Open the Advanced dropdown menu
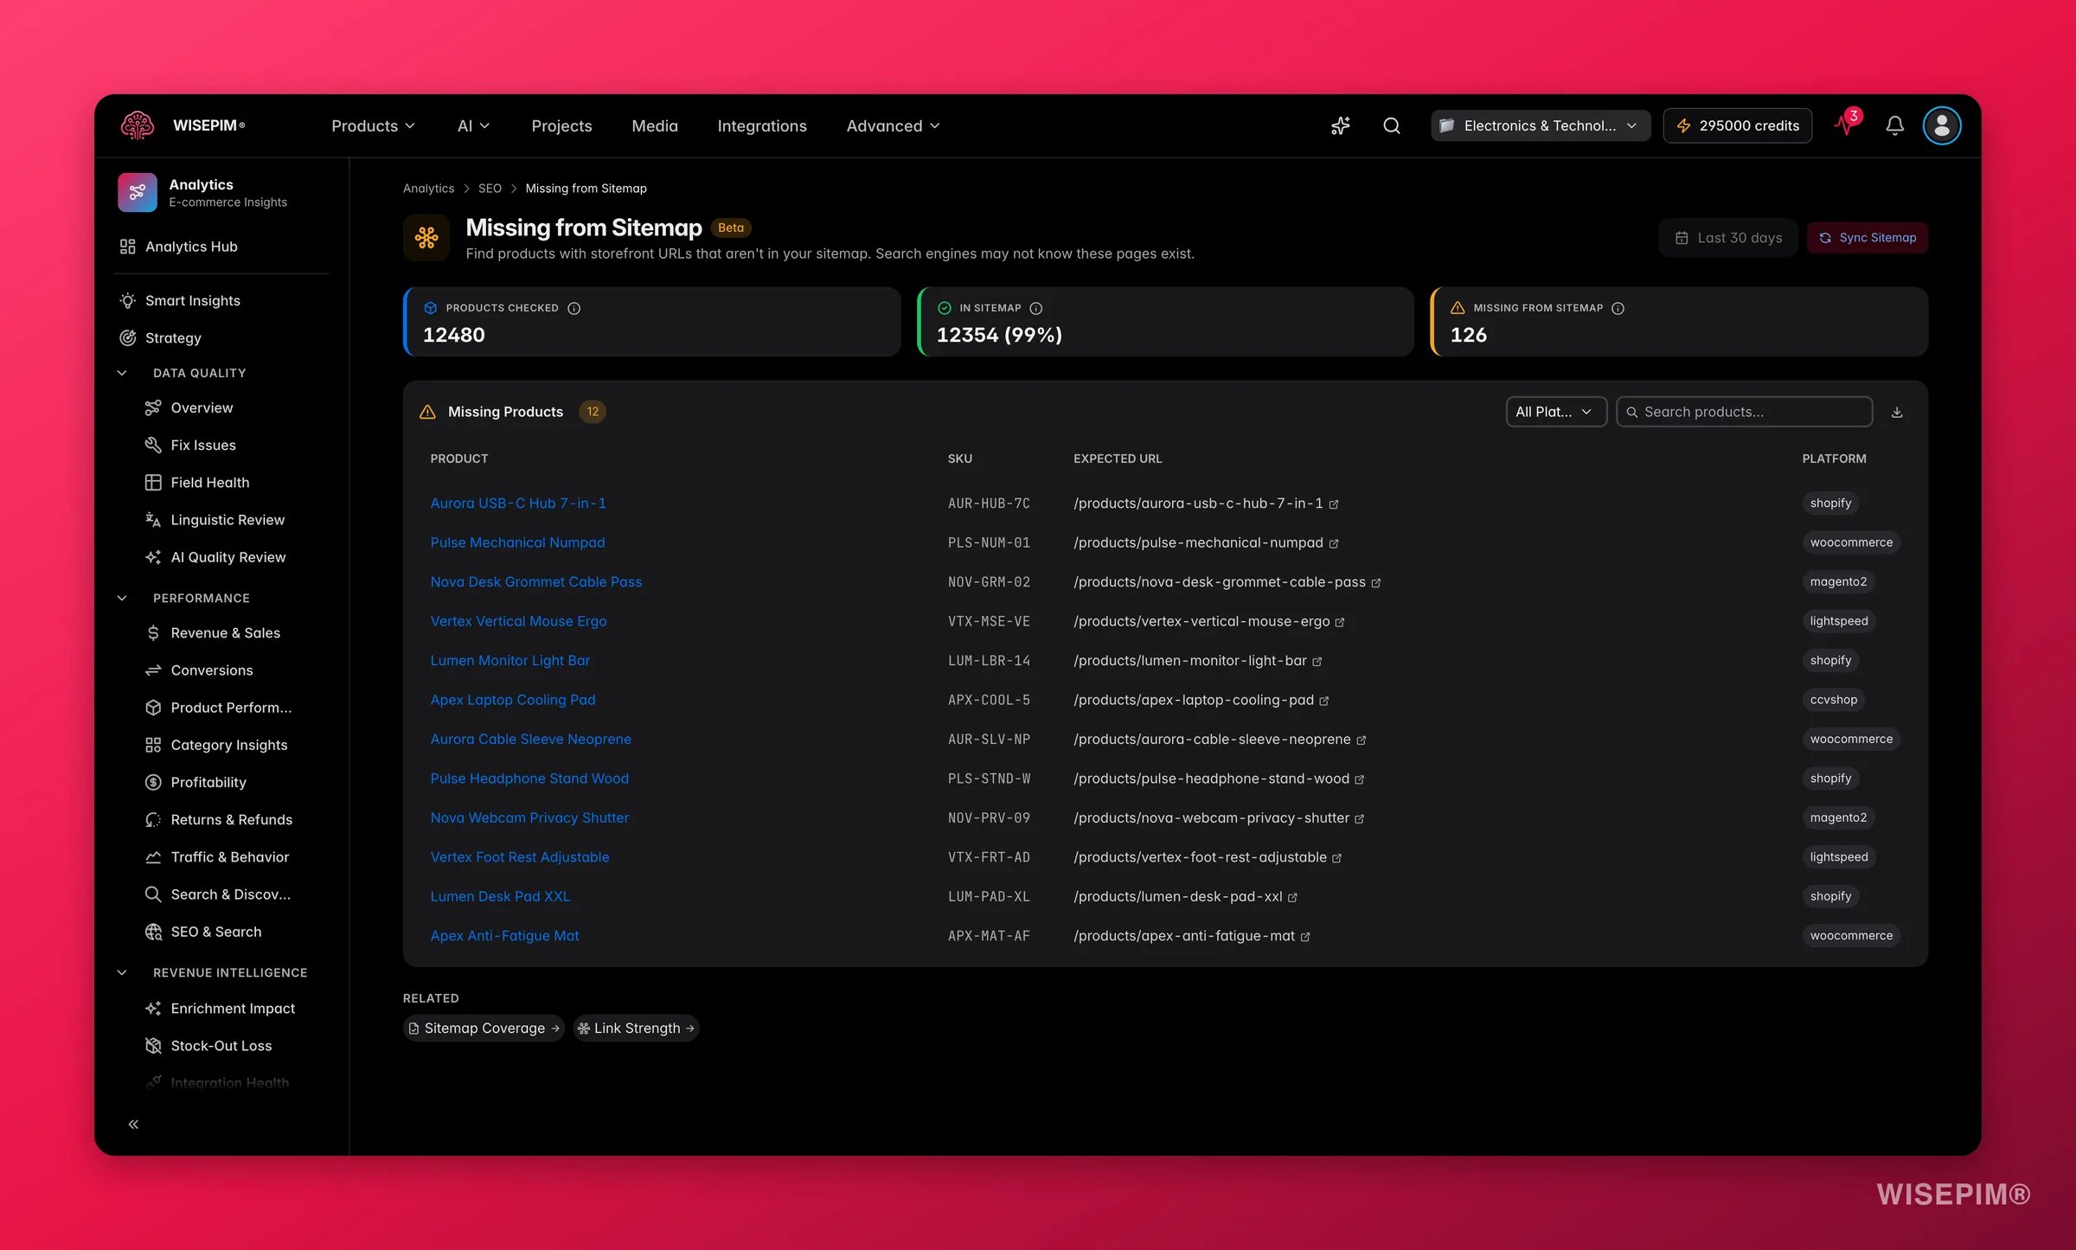 tap(893, 125)
